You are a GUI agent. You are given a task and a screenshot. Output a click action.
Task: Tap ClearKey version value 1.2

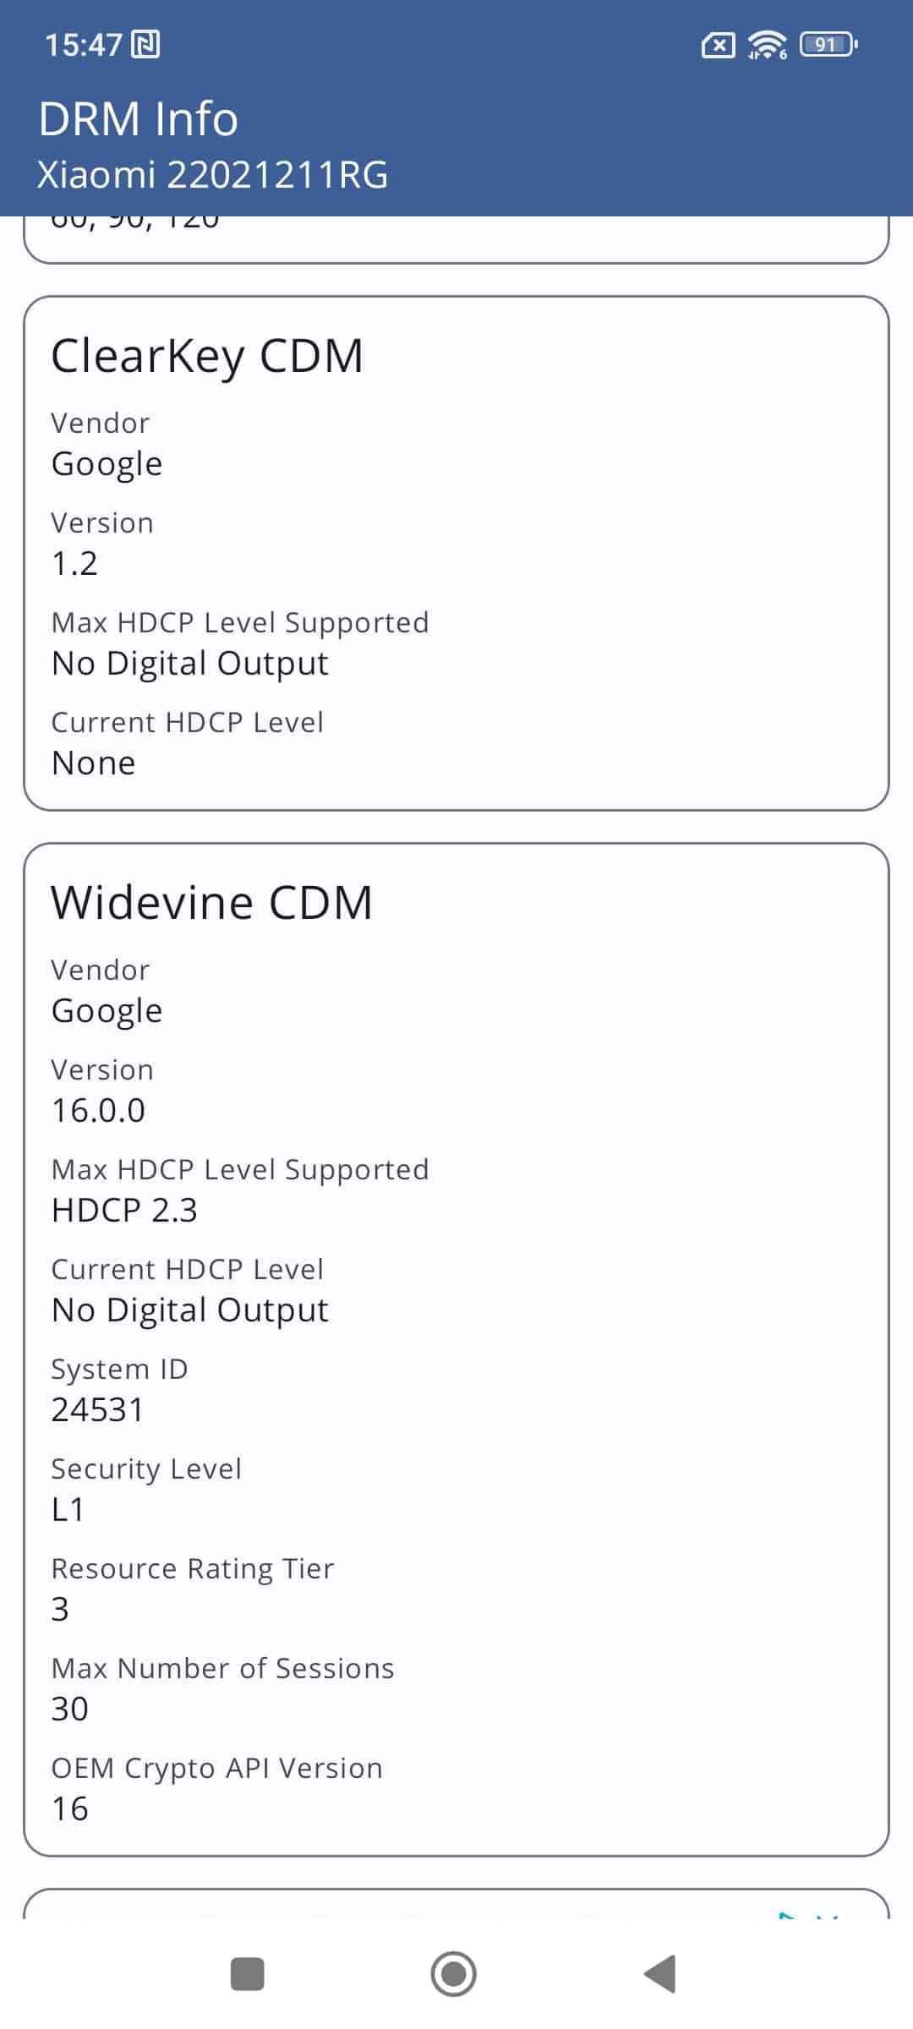tap(74, 563)
